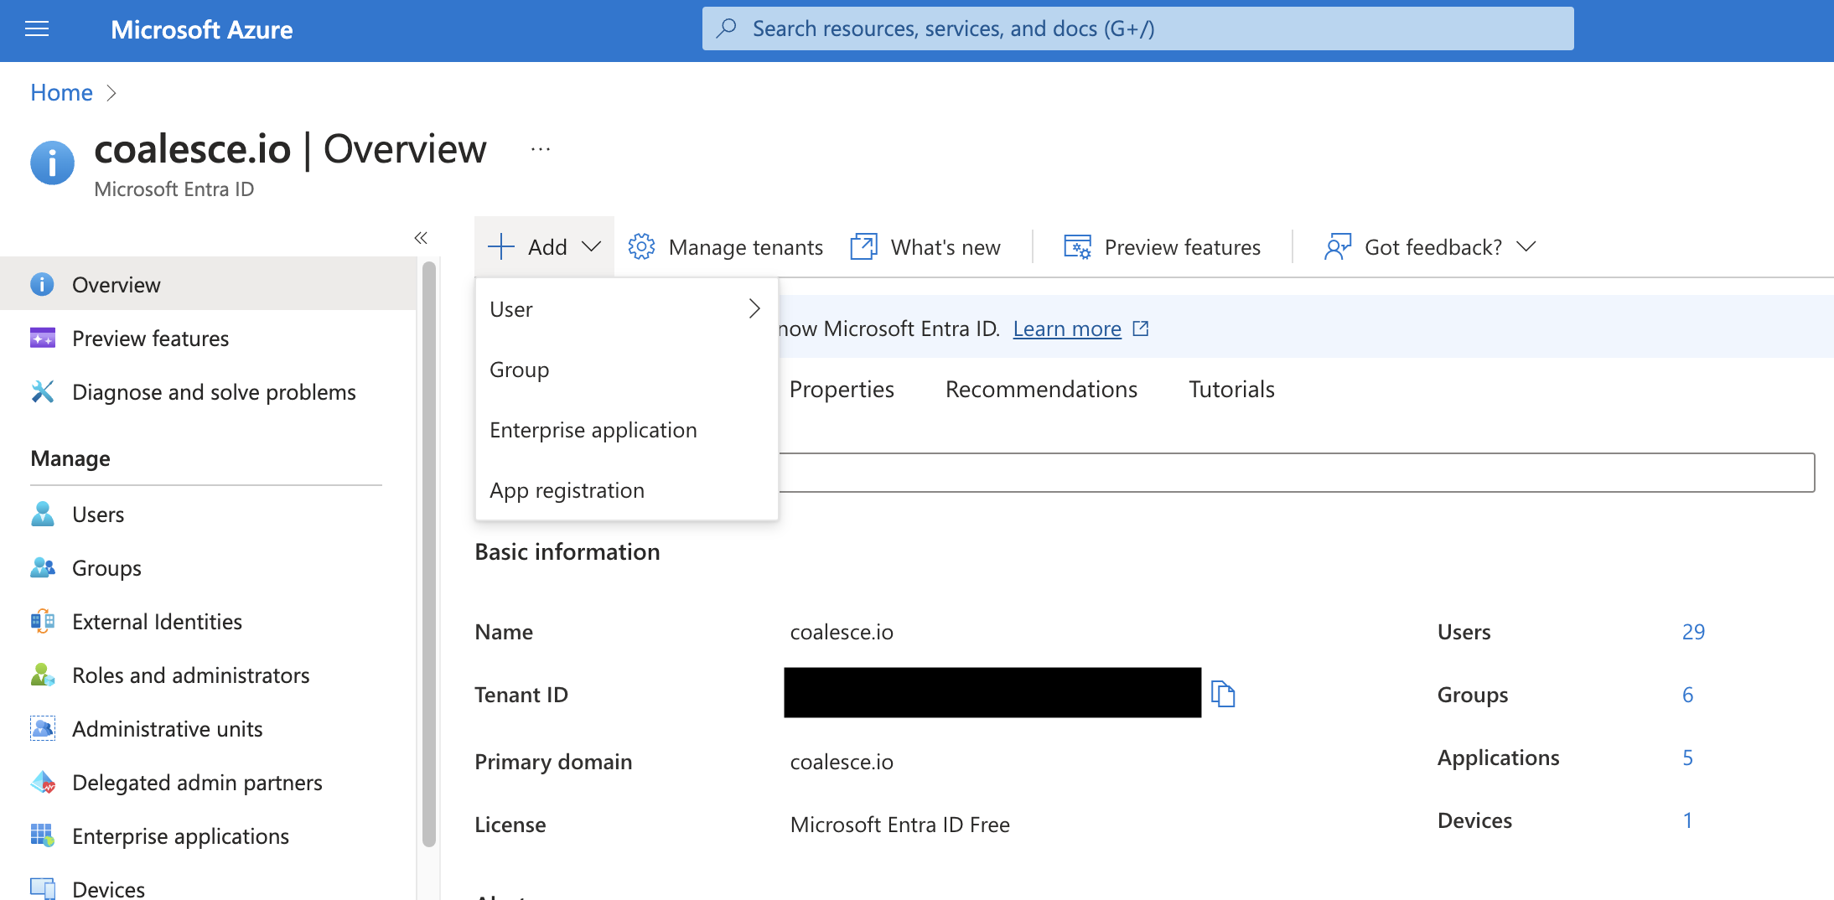Click the What's new external icon
Image resolution: width=1834 pixels, height=900 pixels.
click(863, 246)
